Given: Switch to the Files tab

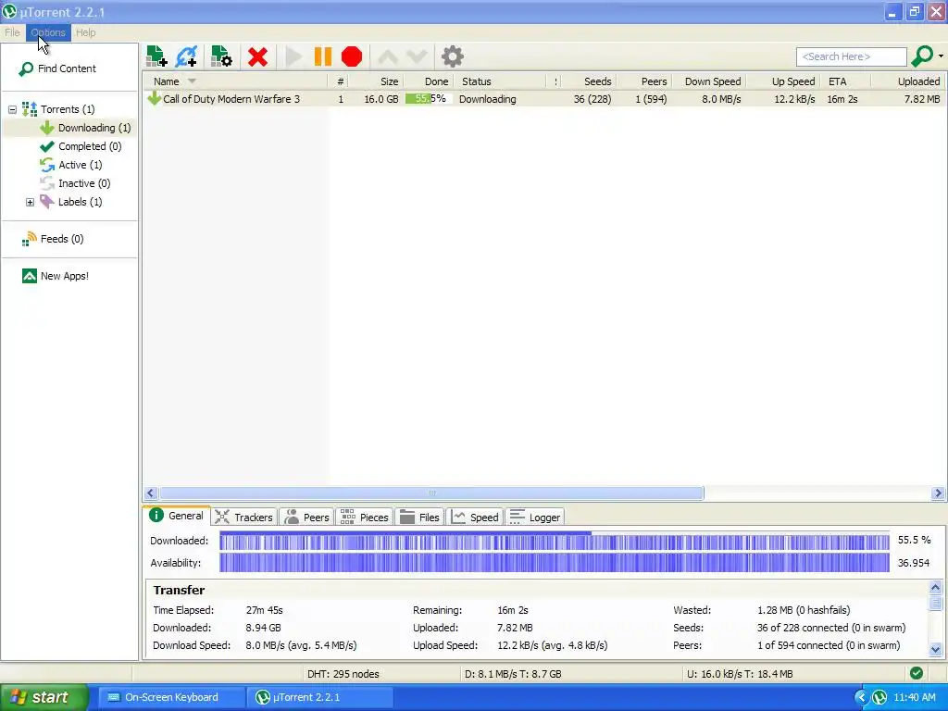Looking at the screenshot, I should (x=419, y=517).
